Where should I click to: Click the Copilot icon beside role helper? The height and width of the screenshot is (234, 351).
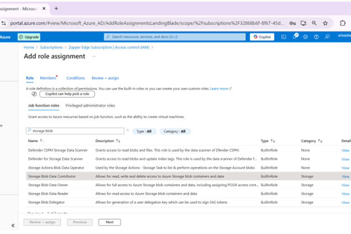coord(34,94)
